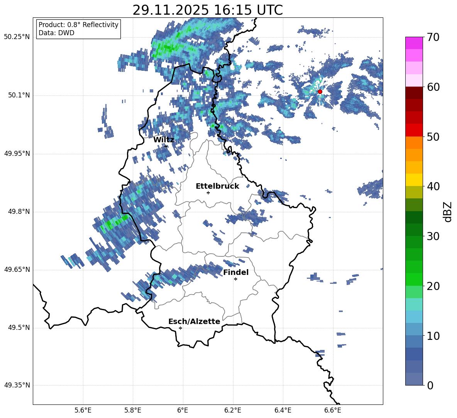Click the olive colorbar segment below 40
The image size is (457, 418).
[x=414, y=192]
